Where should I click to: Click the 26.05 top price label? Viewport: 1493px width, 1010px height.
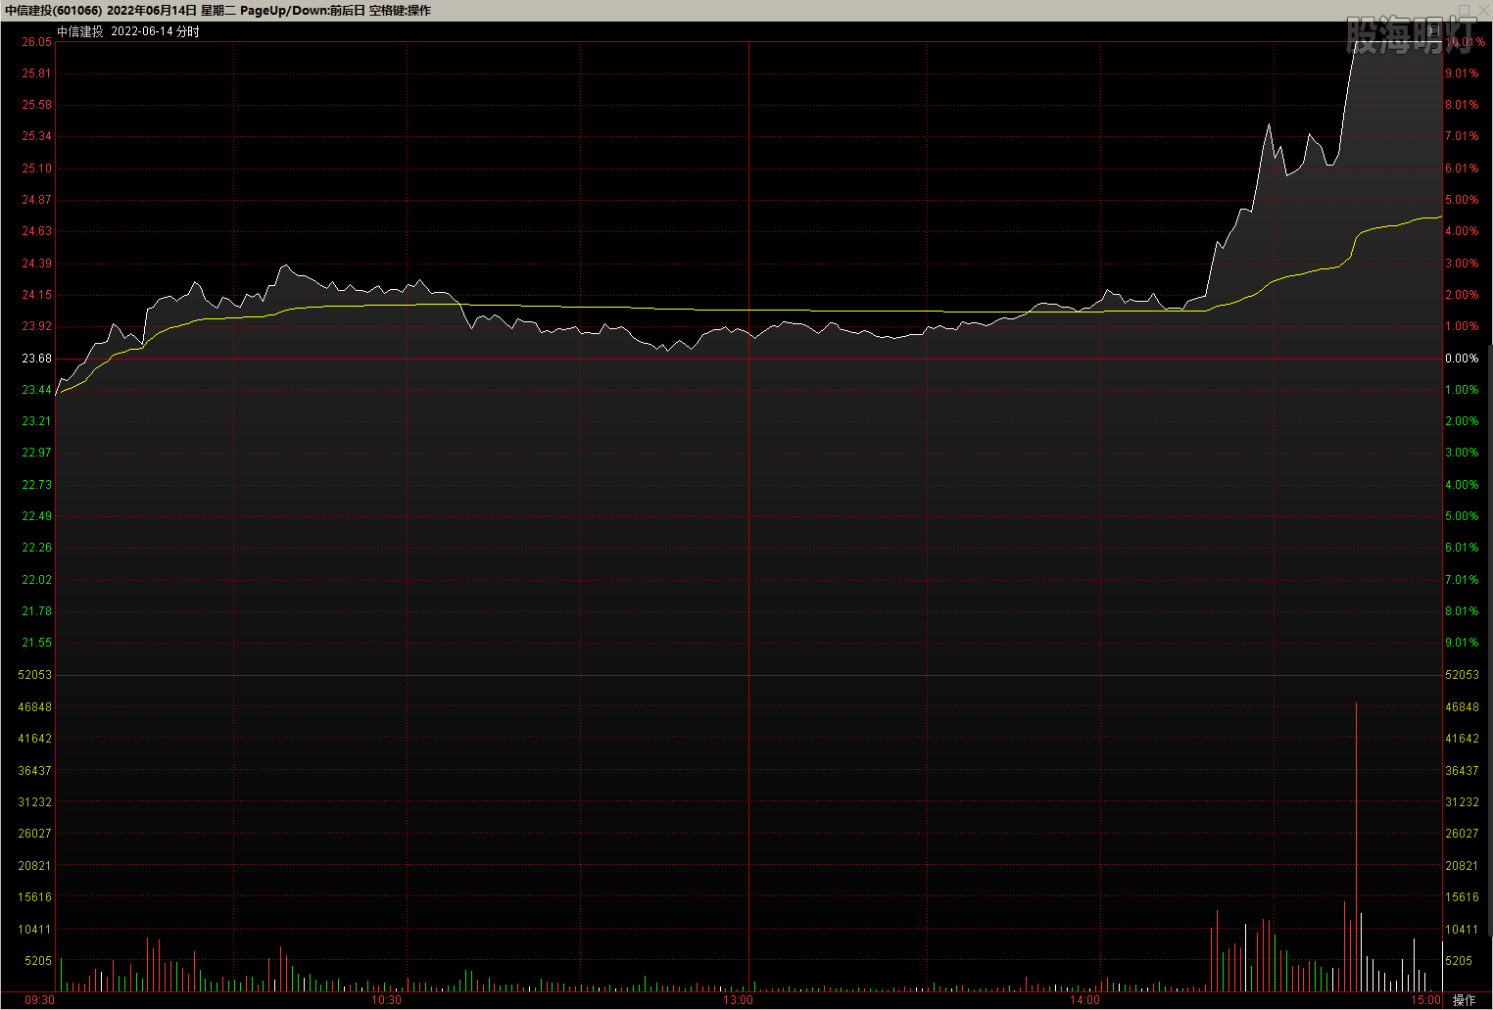pos(36,42)
